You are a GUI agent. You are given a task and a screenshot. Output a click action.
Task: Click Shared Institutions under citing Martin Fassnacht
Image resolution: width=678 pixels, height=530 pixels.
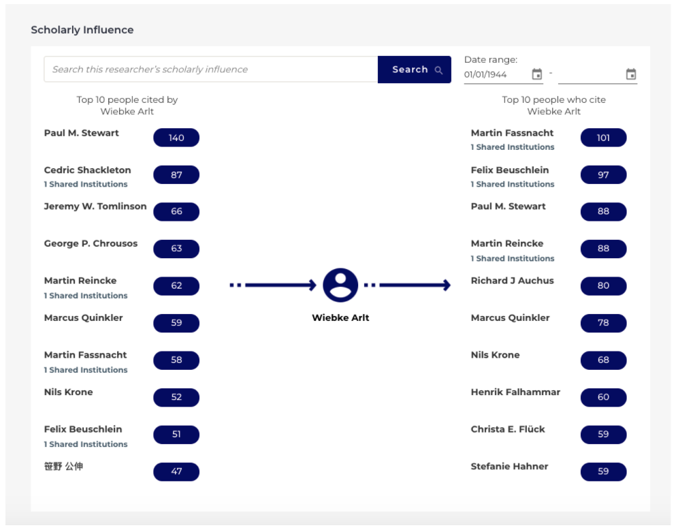click(x=513, y=147)
